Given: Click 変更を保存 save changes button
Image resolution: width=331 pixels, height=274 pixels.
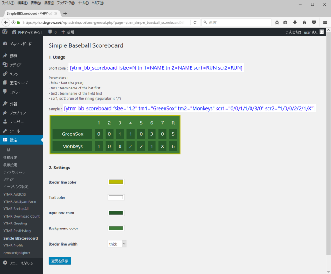Looking at the screenshot, I should click(60, 261).
